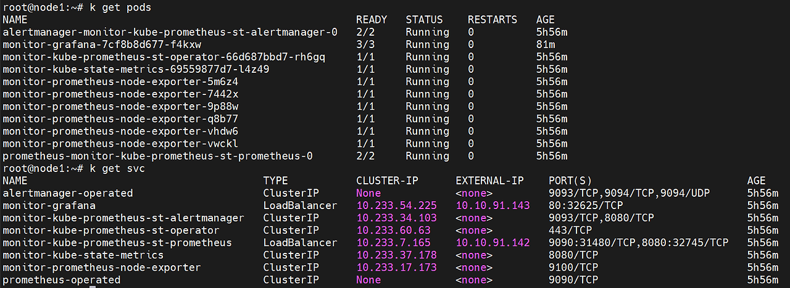Image resolution: width=790 pixels, height=288 pixels.
Task: Click port 9100/TCP
Action: tap(573, 267)
